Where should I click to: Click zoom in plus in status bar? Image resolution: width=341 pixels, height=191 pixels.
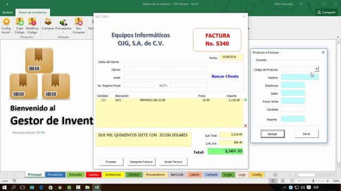point(328,181)
